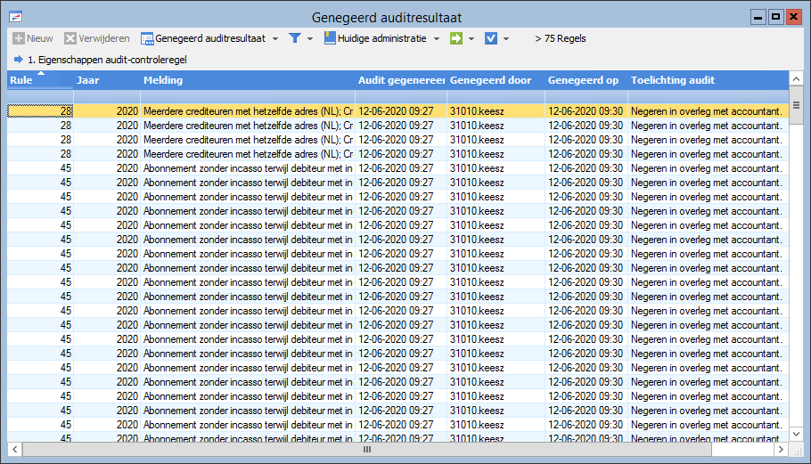Click the blue checkmark selection icon
Image resolution: width=811 pixels, height=464 pixels.
pyautogui.click(x=491, y=38)
